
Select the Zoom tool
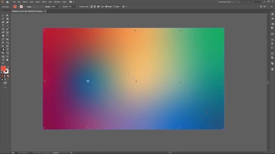click(3, 63)
